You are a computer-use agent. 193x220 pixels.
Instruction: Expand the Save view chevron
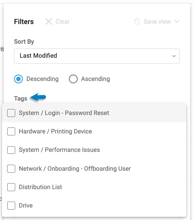(x=177, y=22)
